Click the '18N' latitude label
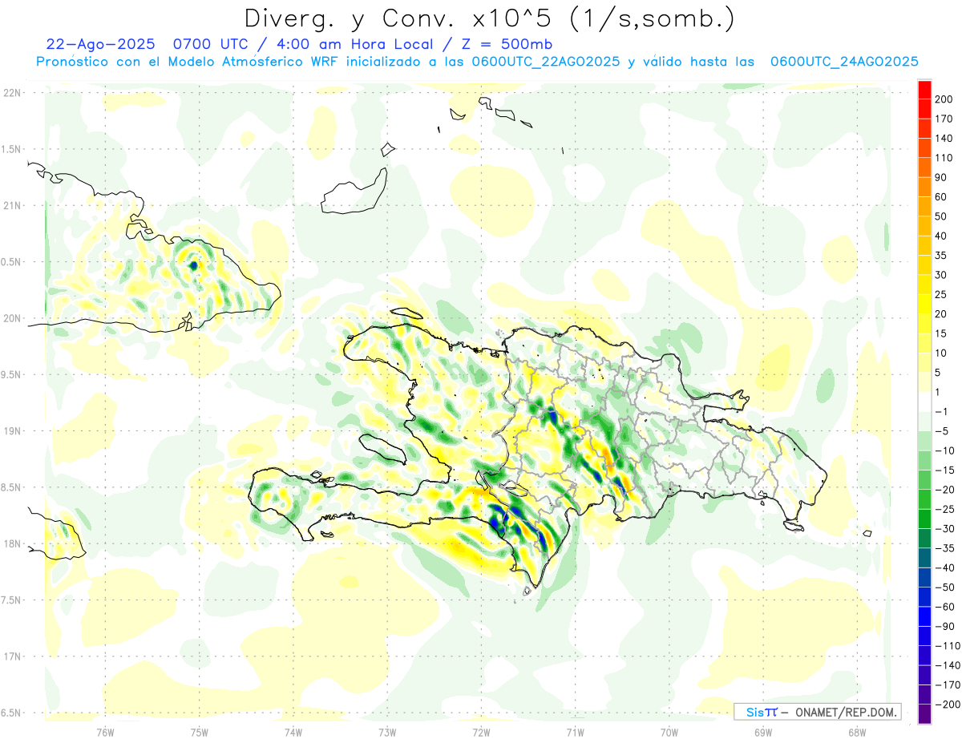The height and width of the screenshot is (743, 962). coord(11,543)
